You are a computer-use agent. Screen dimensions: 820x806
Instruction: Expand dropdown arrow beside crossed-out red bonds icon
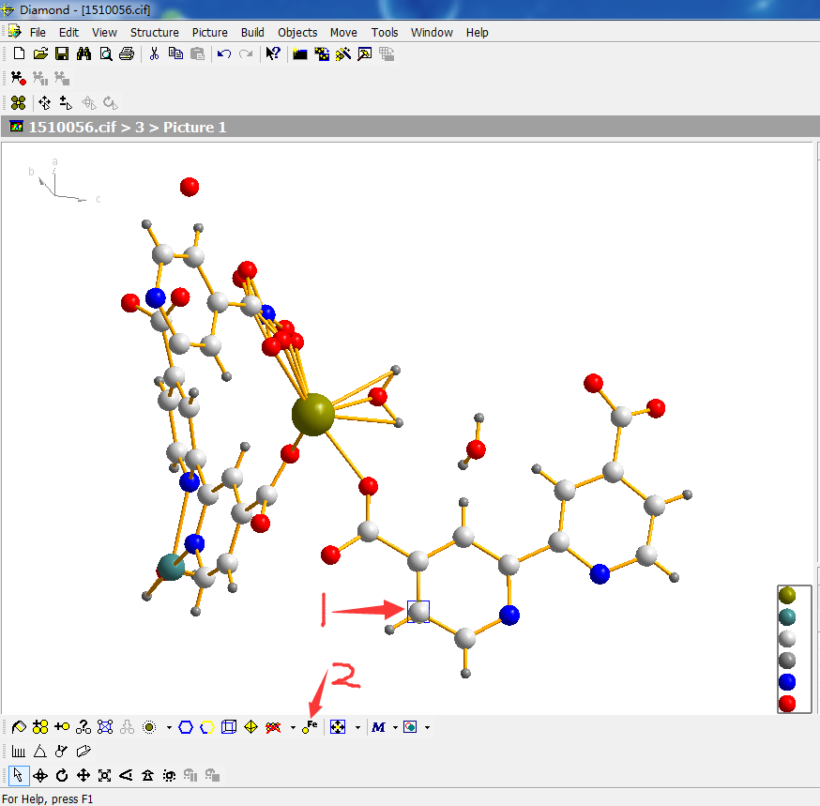[x=293, y=727]
